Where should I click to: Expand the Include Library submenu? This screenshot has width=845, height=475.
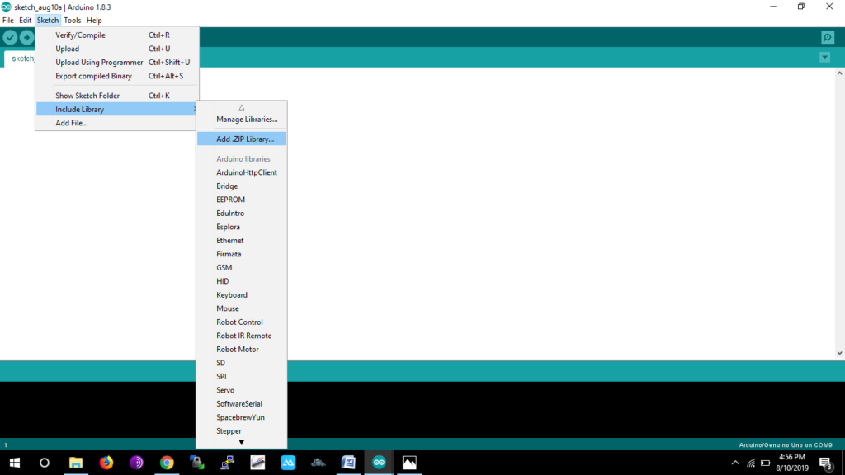tap(117, 110)
